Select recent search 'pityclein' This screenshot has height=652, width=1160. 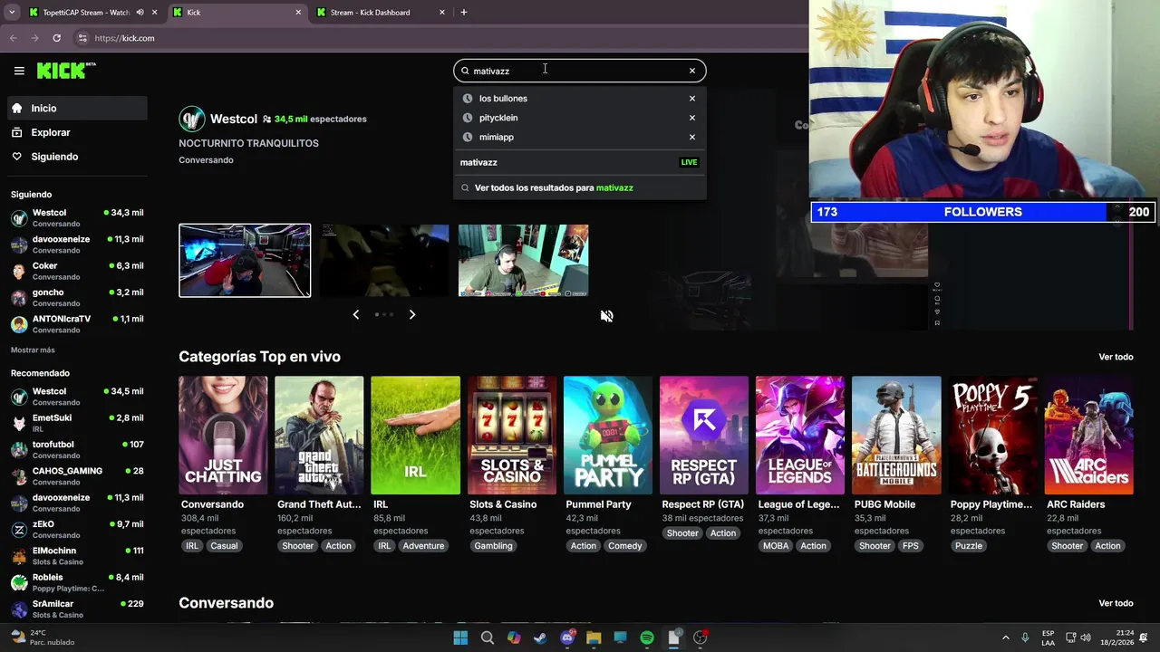(498, 118)
